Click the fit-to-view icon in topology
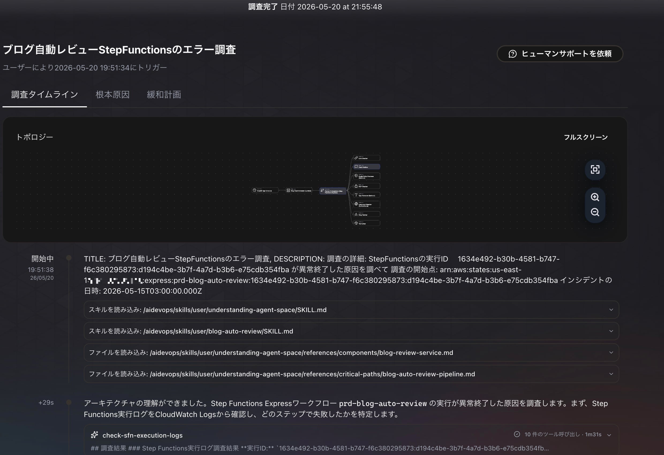The width and height of the screenshot is (664, 455). (595, 170)
